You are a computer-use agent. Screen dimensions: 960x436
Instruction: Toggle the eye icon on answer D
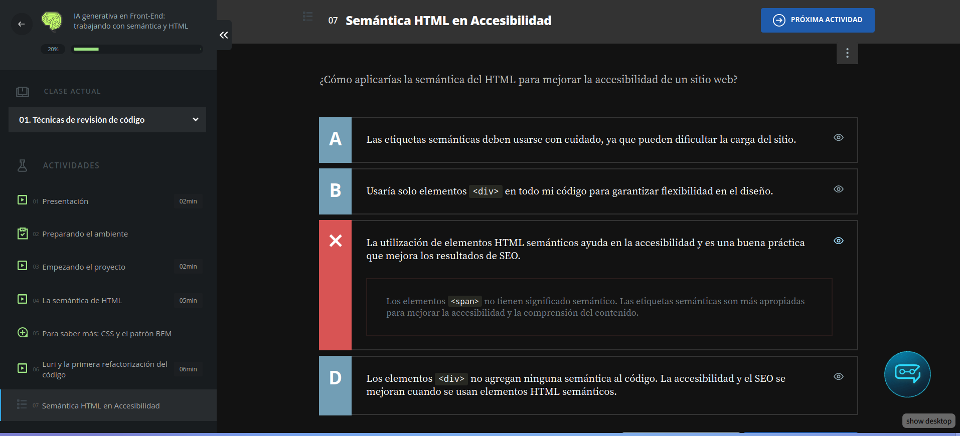click(x=839, y=376)
